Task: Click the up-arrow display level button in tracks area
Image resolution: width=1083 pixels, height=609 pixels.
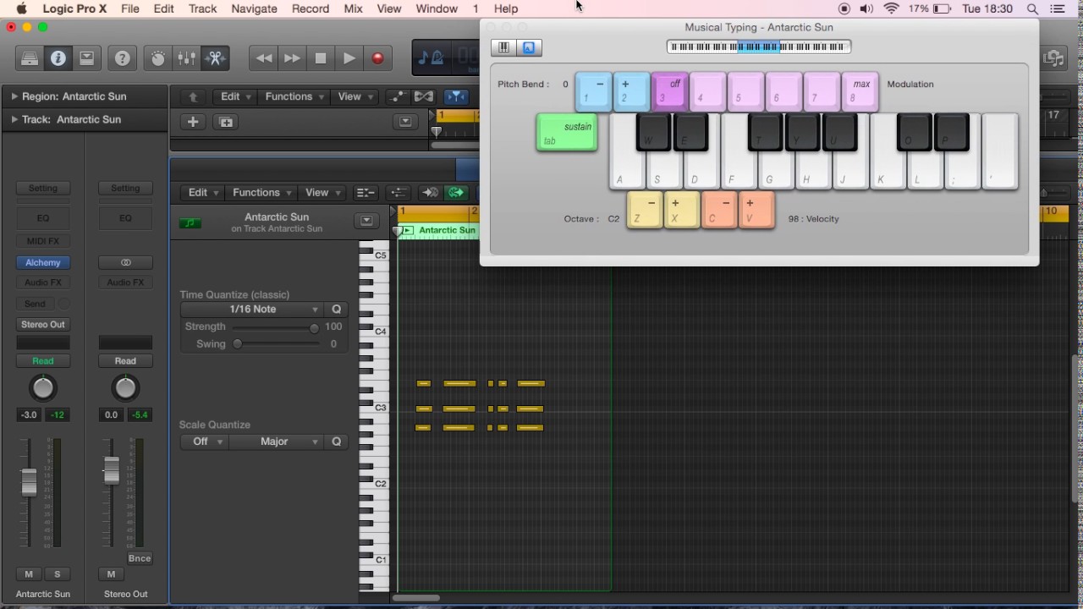Action: pos(193,96)
